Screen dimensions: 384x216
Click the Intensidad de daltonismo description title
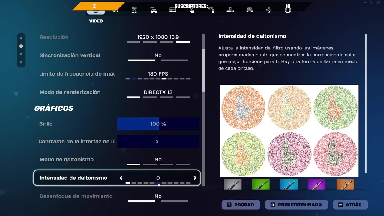pyautogui.click(x=252, y=36)
